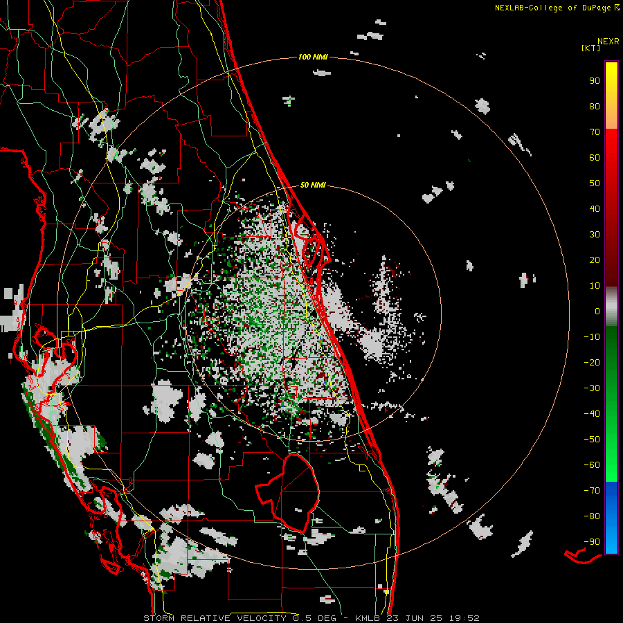The height and width of the screenshot is (623, 623).
Task: Click the blue bottom segment of color bar
Action: (611, 518)
